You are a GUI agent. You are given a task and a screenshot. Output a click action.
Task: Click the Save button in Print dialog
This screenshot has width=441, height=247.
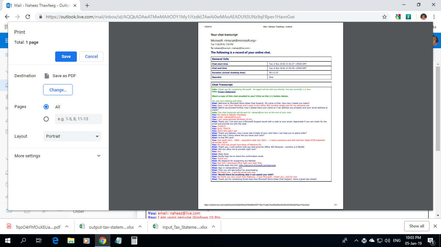coord(66,56)
